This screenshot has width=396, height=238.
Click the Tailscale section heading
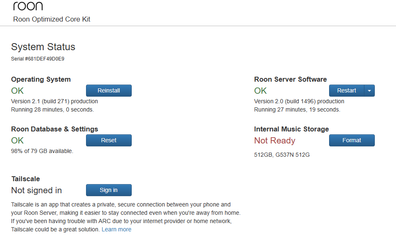tap(25, 179)
